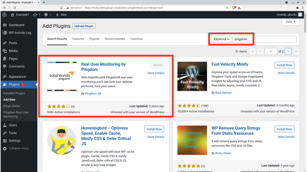Install Fast Velocity Minify plugin

(284, 65)
